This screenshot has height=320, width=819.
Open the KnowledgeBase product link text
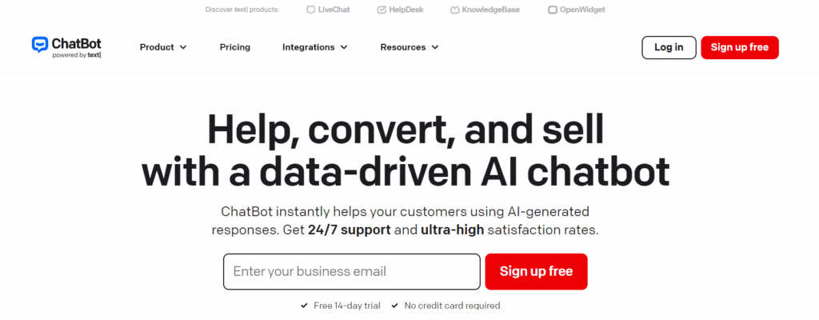491,10
